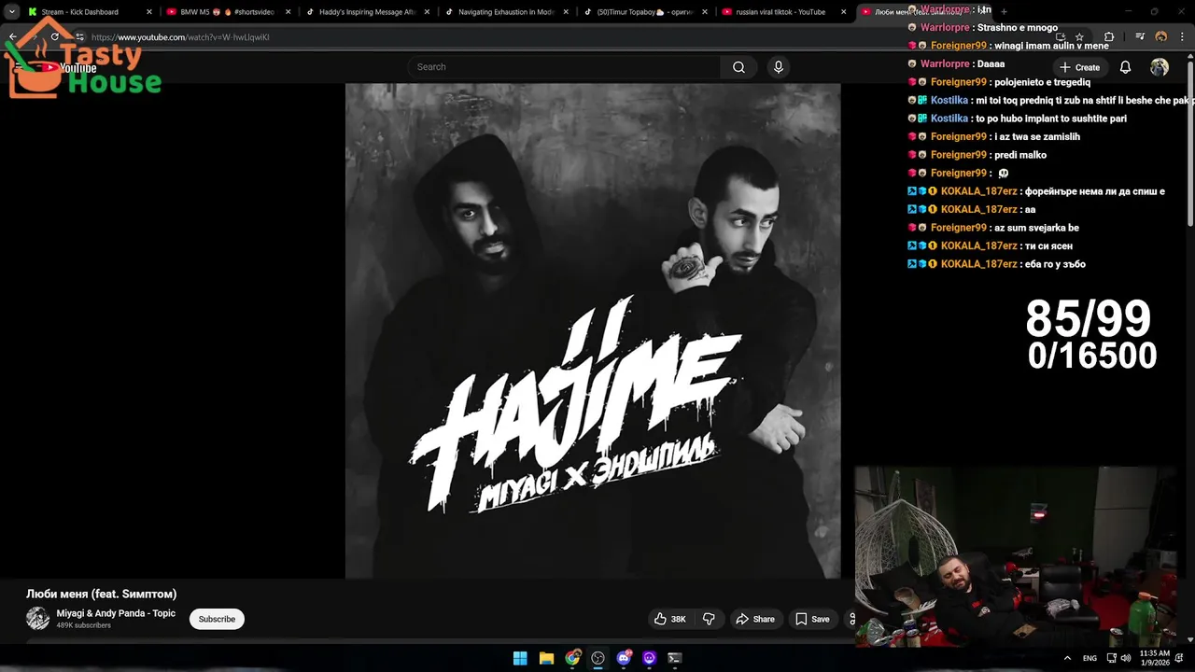1195x672 pixels.
Task: Like the video with thumbs up
Action: 670,619
